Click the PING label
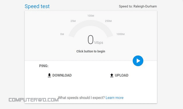 44,66
